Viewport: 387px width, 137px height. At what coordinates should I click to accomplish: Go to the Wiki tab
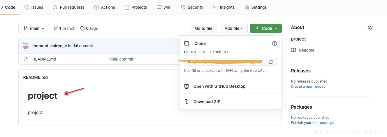[x=164, y=7]
